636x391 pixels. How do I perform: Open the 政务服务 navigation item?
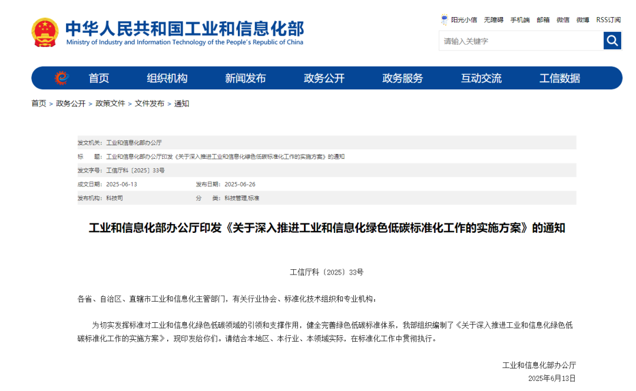[403, 78]
